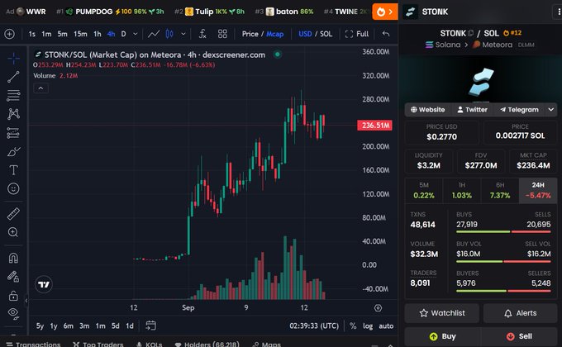Expand the chart style dropdown arrow
The width and height of the screenshot is (562, 347).
183,34
